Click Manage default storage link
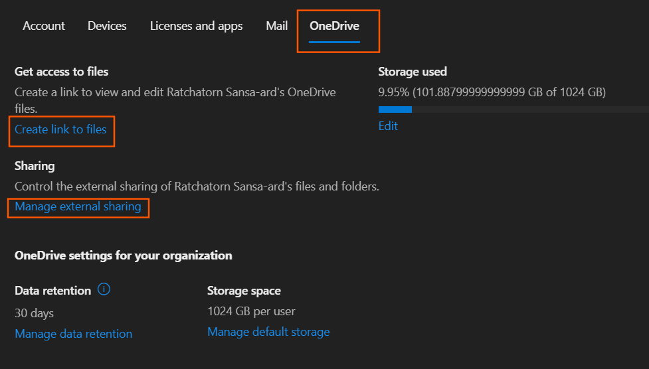The image size is (649, 369). pyautogui.click(x=268, y=332)
